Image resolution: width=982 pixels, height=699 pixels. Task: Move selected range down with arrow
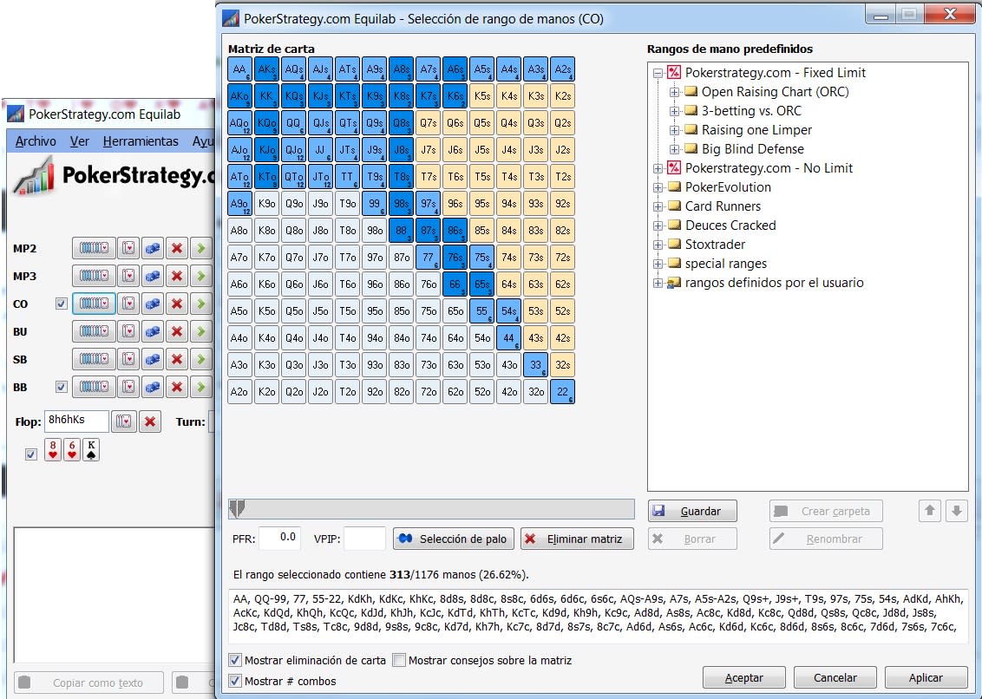(x=956, y=511)
